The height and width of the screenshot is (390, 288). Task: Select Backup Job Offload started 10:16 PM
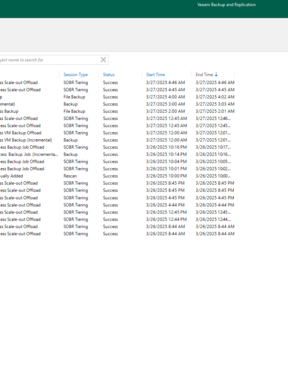tap(117, 147)
